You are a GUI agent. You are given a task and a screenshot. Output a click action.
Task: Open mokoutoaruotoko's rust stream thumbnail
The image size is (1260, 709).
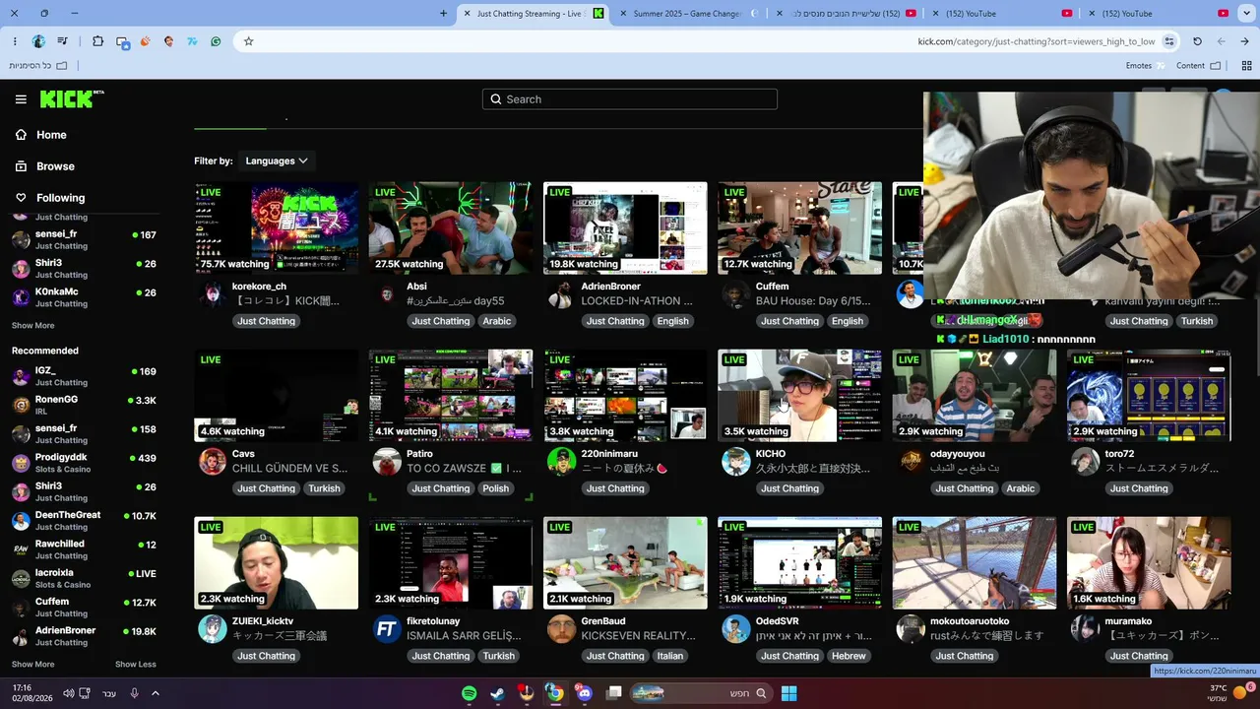click(x=975, y=562)
